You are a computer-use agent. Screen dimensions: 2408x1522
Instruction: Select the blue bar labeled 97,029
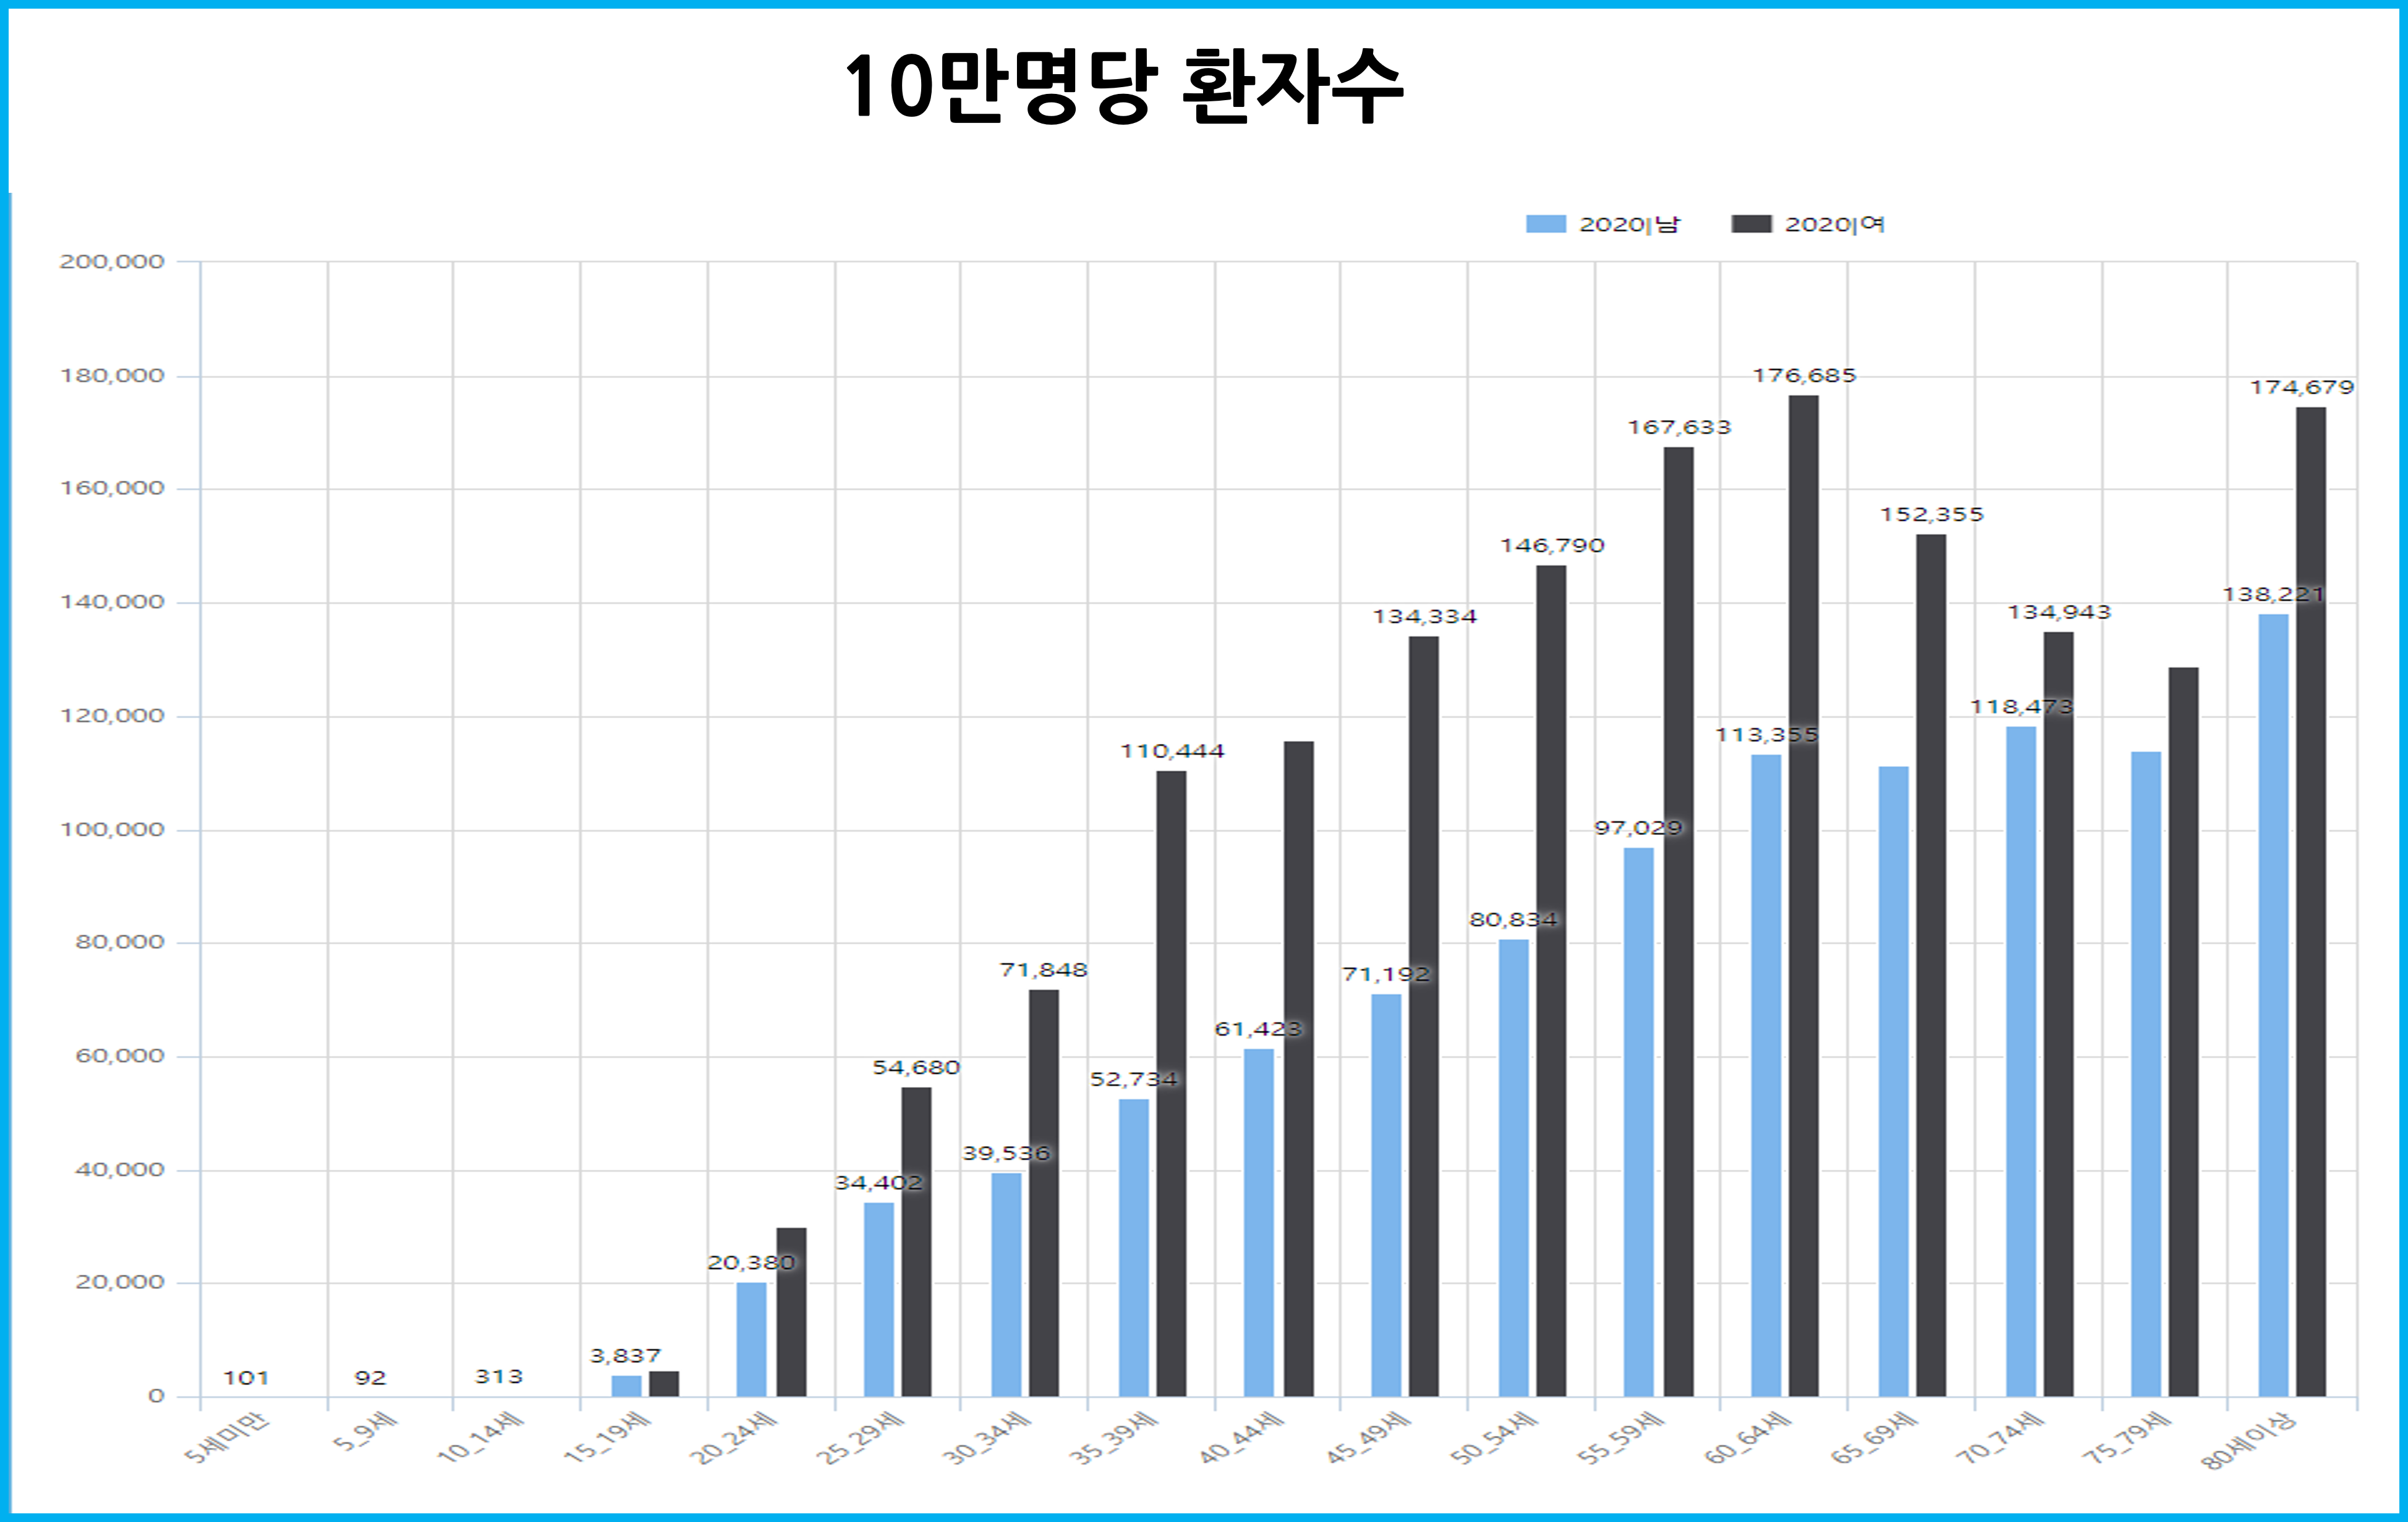point(1638,1122)
